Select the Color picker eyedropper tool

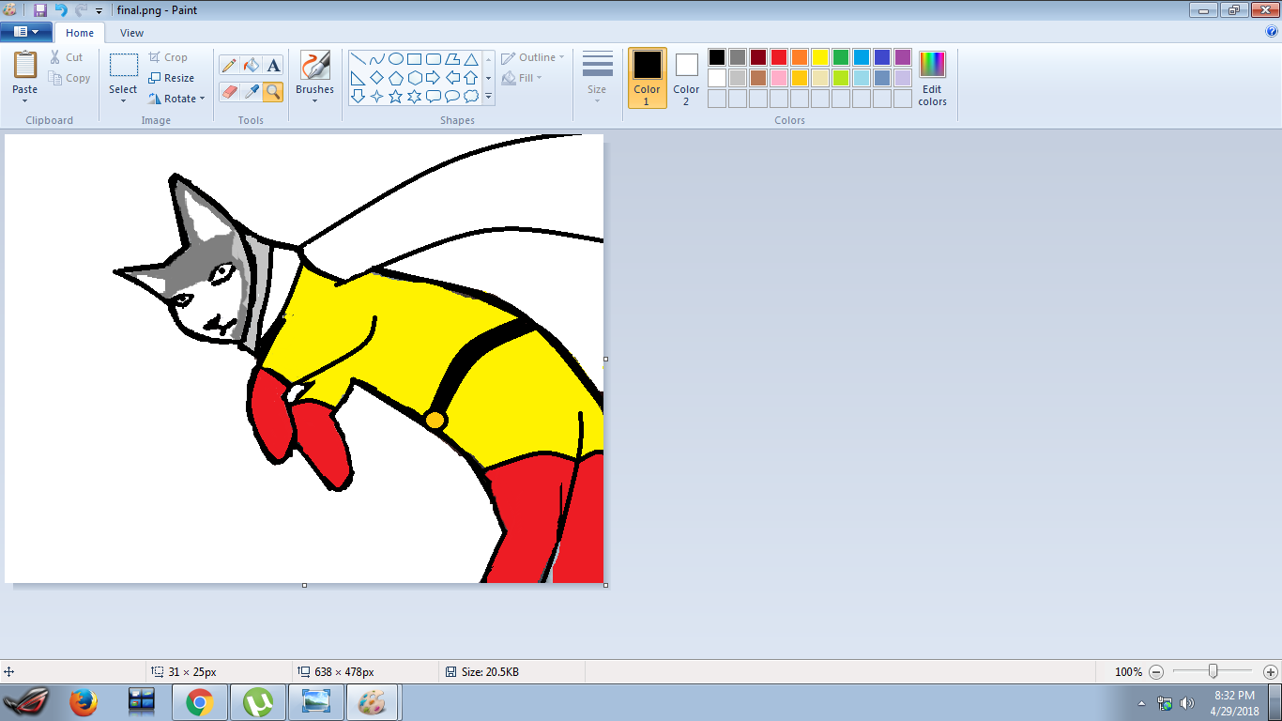coord(251,91)
